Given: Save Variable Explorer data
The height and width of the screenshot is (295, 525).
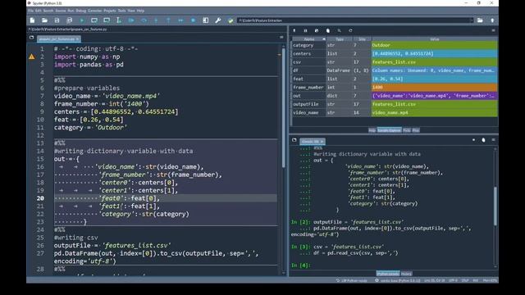Looking at the screenshot, I should pos(305,30).
